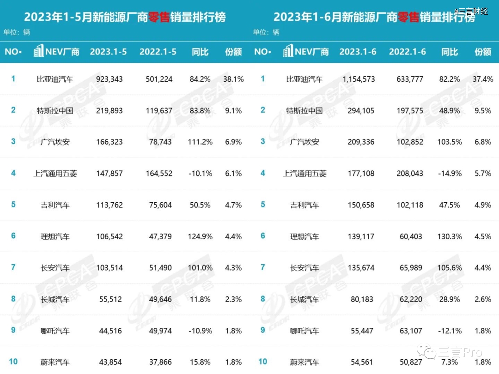
Task: Click 广汽埃安 in the 1-5月 table
Action: 55,142
